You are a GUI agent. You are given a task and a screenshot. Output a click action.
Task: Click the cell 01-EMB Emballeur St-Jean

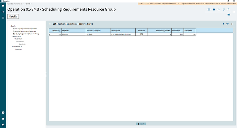pos(123,34)
